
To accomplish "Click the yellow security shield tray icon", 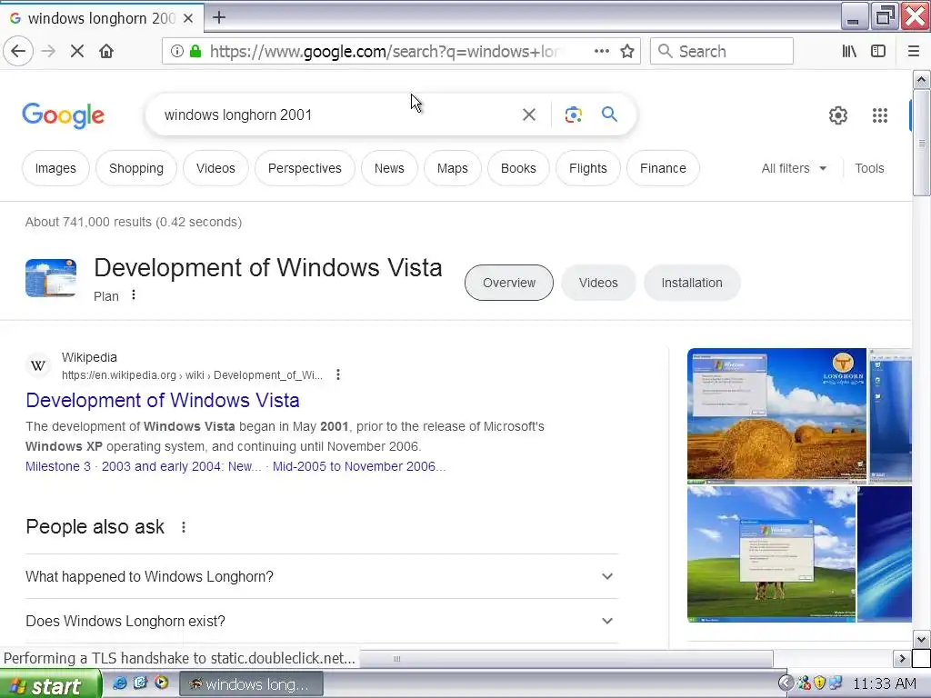I will tap(819, 683).
